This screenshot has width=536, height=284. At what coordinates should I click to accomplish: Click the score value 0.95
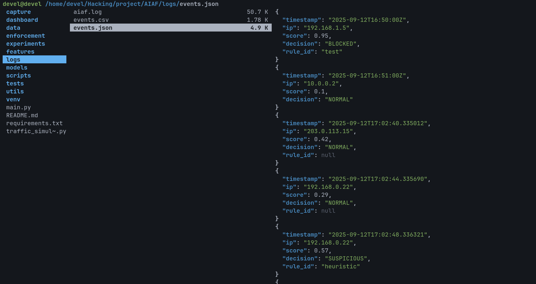point(321,36)
